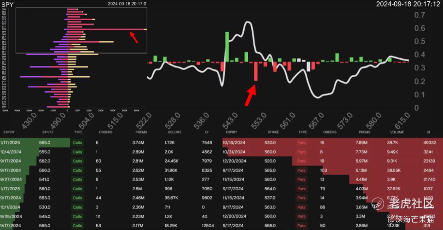Screen dimensions: 443x230
Task: Click the SPY ticker label
Action: click(x=7, y=4)
